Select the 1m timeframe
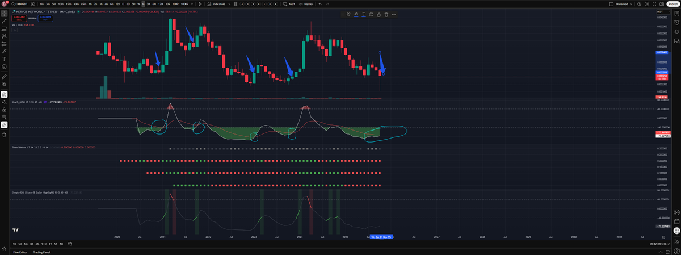Viewport: 681px width, 255px height. point(41,4)
